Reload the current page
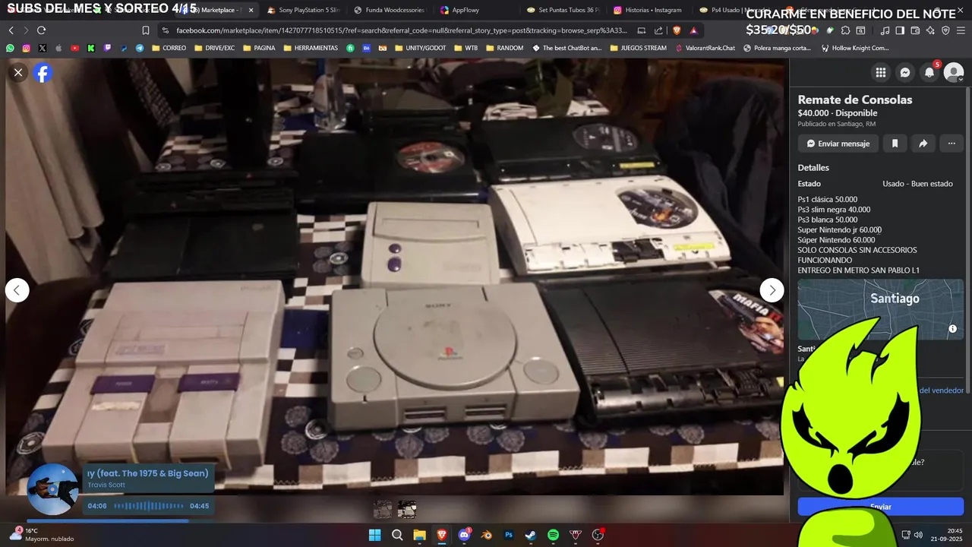972x547 pixels. (x=41, y=30)
